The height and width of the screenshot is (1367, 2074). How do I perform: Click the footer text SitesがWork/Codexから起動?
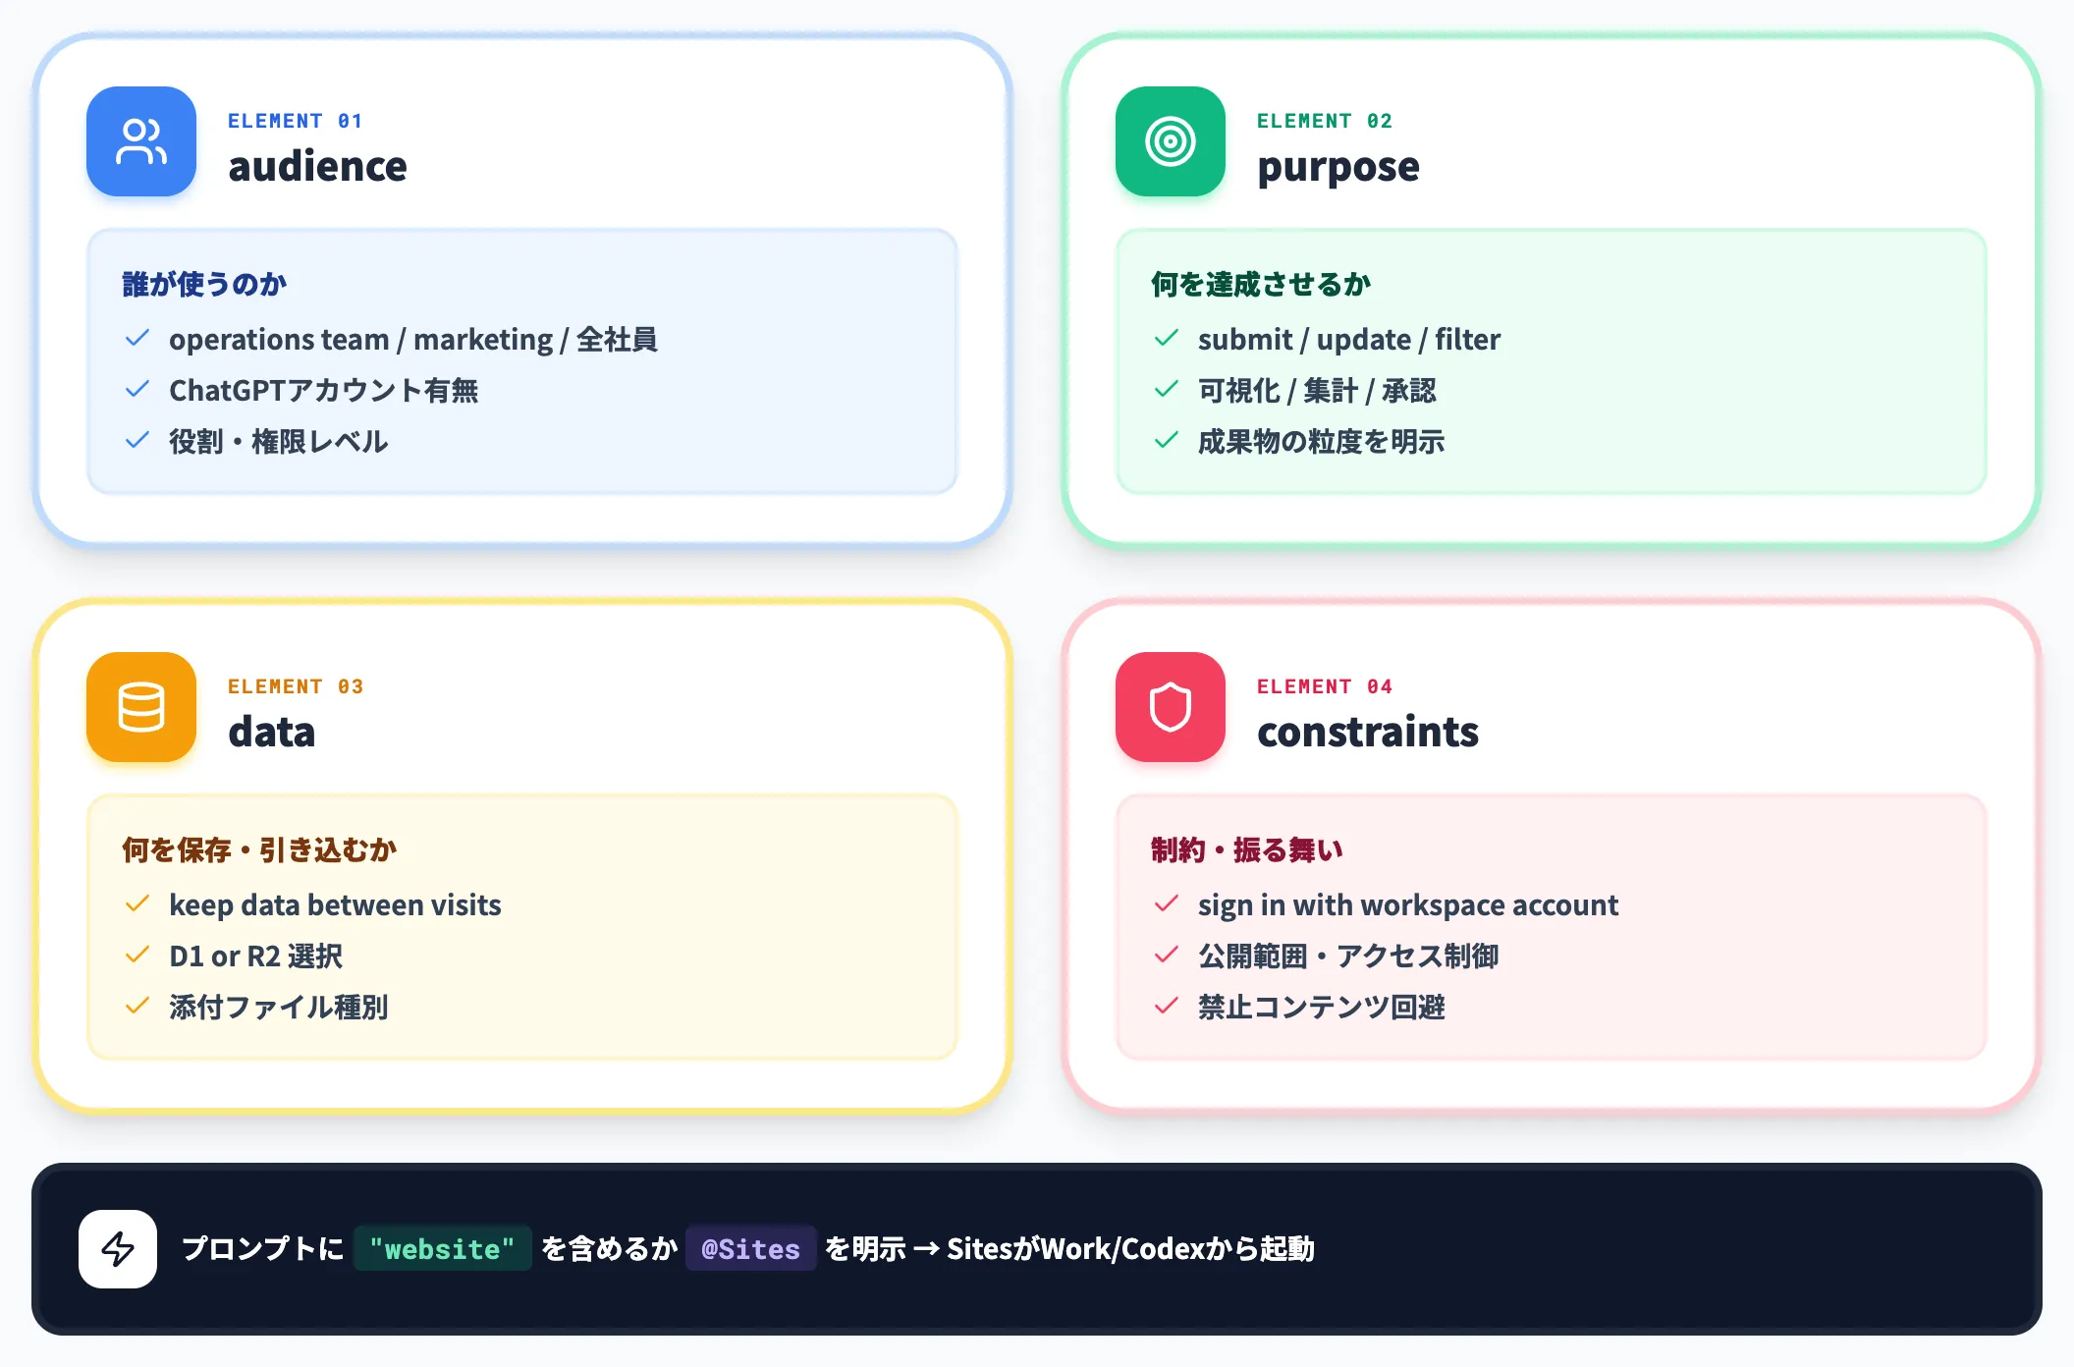pos(1130,1249)
